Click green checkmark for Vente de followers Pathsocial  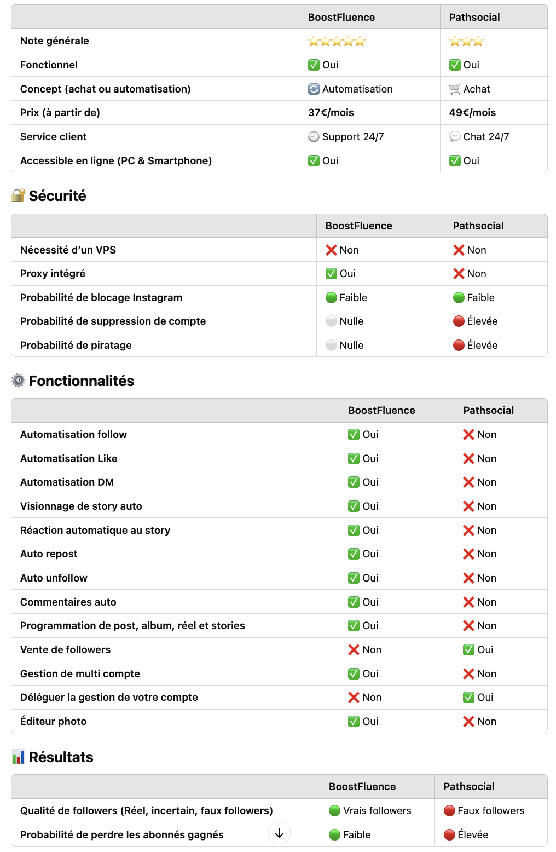pyautogui.click(x=469, y=649)
